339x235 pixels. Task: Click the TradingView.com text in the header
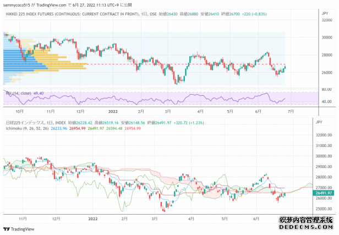(51, 5)
